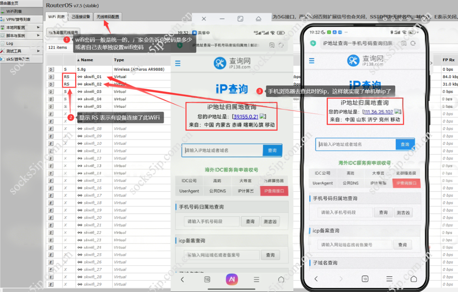This screenshot has height=292, width=458.
Task: Sort by the FP Rx column header
Action: (x=448, y=60)
